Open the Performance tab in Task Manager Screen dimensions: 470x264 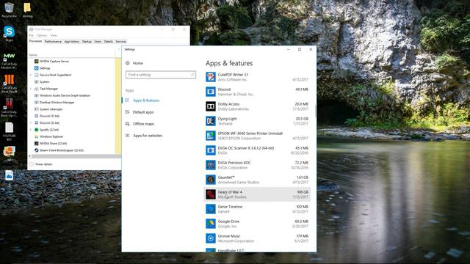point(53,42)
